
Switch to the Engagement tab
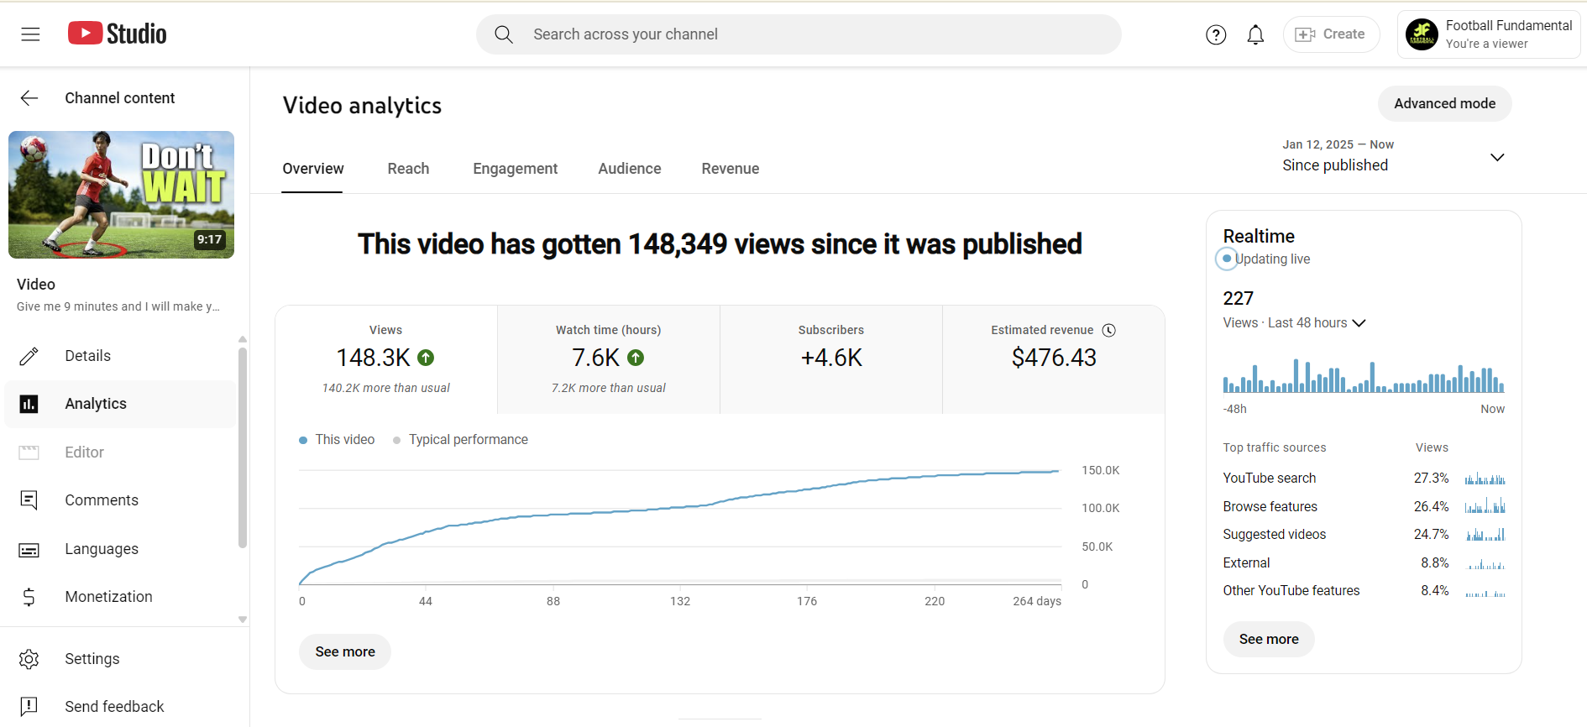coord(515,169)
